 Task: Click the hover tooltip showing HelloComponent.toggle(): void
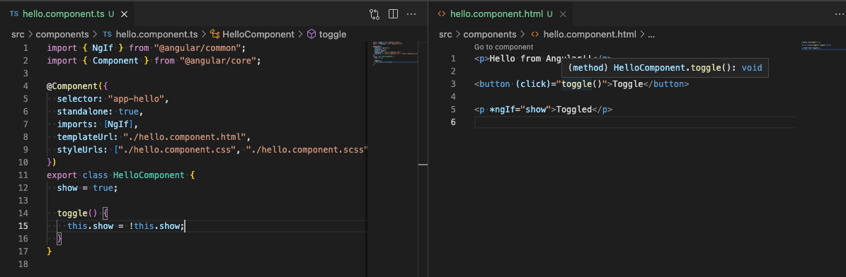[665, 69]
